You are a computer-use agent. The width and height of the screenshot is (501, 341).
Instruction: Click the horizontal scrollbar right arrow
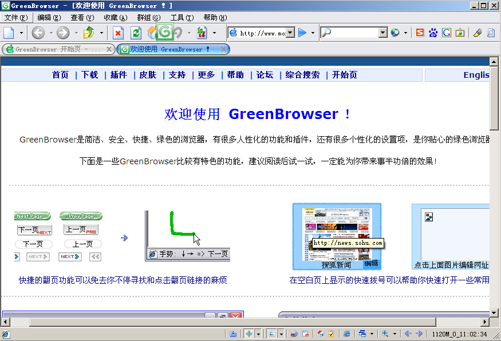point(486,322)
